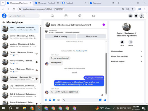Open taskbar clock showing 8:16 PM
Image resolution: width=148 pixels, height=111 pixels.
tap(136, 108)
